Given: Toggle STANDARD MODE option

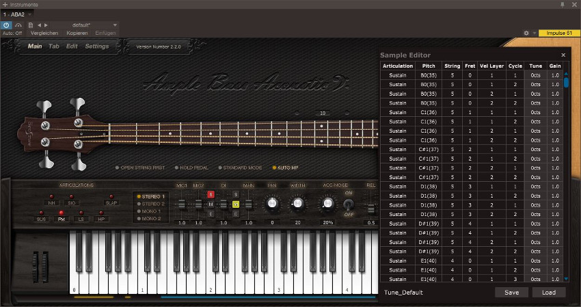Looking at the screenshot, I should [x=240, y=168].
